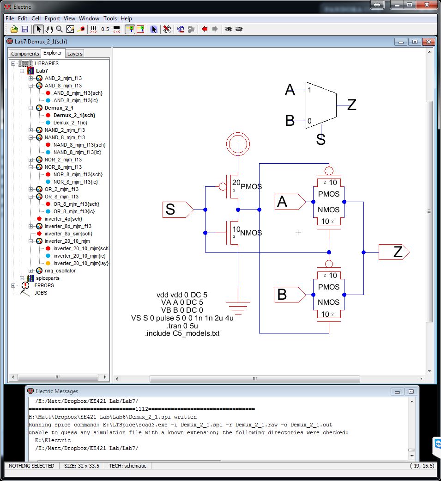Image resolution: width=441 pixels, height=481 pixels.
Task: Open the Tools menu
Action: [110, 18]
